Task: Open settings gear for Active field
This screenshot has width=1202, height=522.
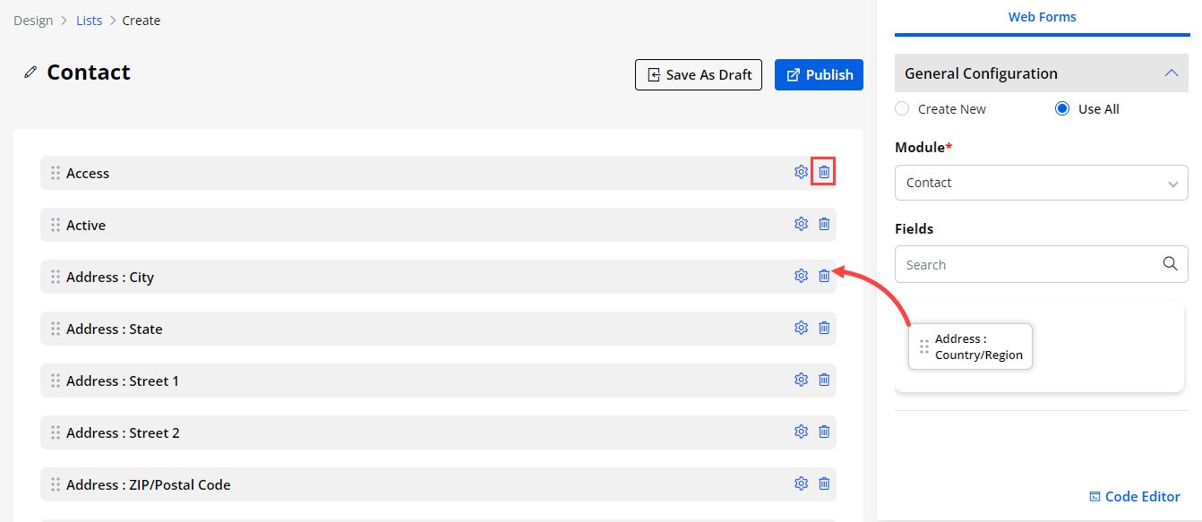Action: point(801,224)
